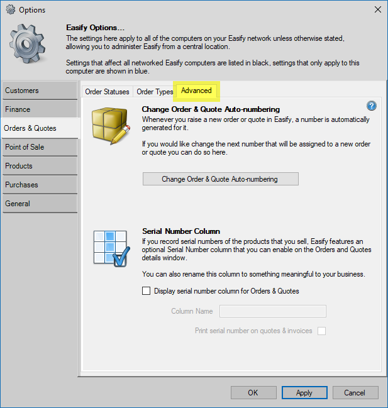Image resolution: width=388 pixels, height=408 pixels.
Task: Toggle Print serial number on quotes & invoices
Action: pyautogui.click(x=321, y=331)
